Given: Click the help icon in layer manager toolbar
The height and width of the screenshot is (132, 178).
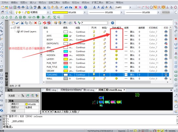Looking at the screenshot, I should [x=112, y=23].
